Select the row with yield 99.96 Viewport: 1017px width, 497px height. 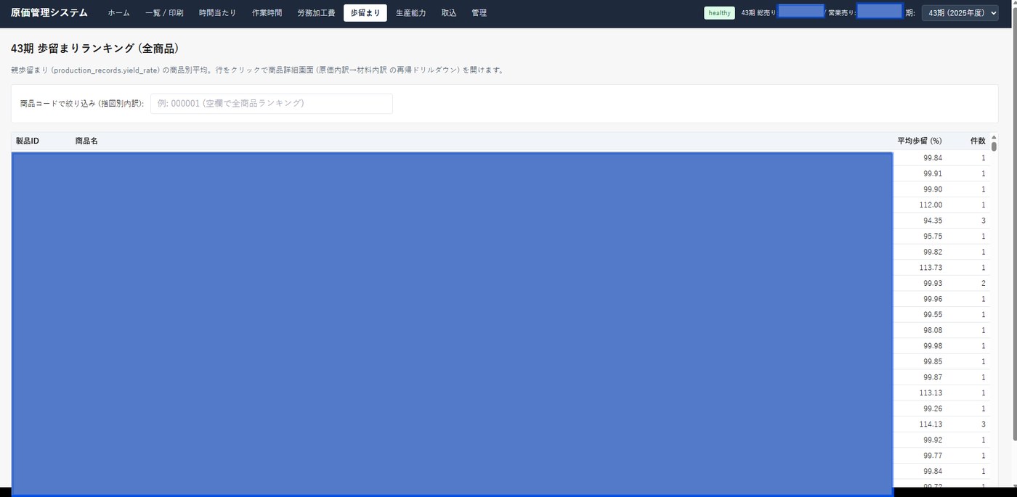(x=501, y=299)
